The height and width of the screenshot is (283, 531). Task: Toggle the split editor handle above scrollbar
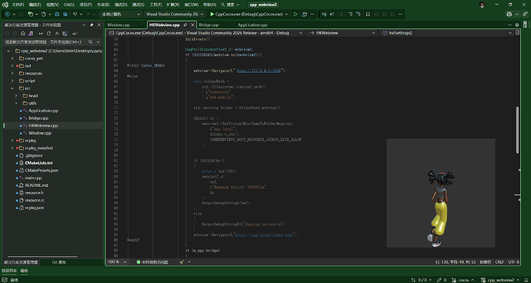(517, 33)
